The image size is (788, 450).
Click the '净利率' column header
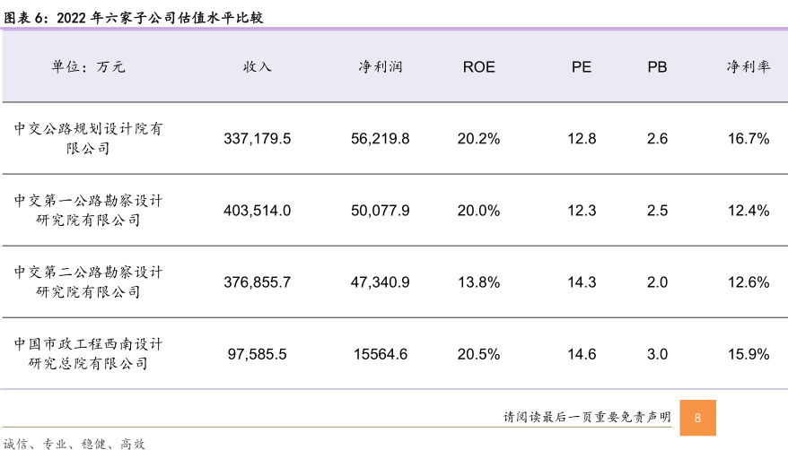[749, 67]
